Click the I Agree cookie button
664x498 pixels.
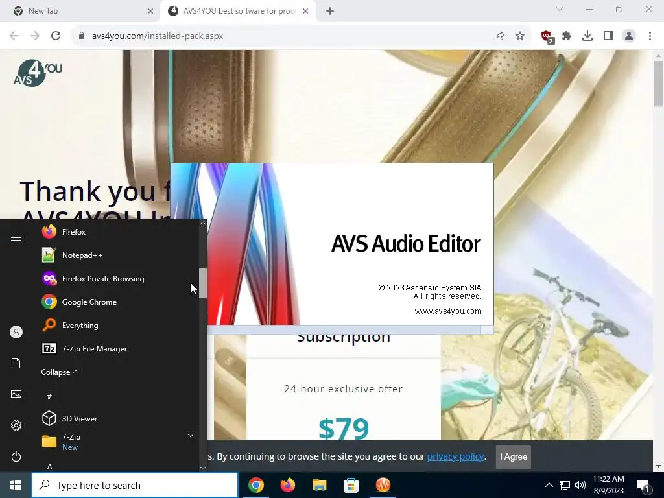coord(514,457)
